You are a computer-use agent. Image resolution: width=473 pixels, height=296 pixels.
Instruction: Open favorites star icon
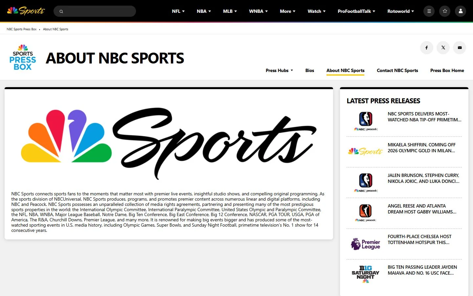tap(445, 11)
